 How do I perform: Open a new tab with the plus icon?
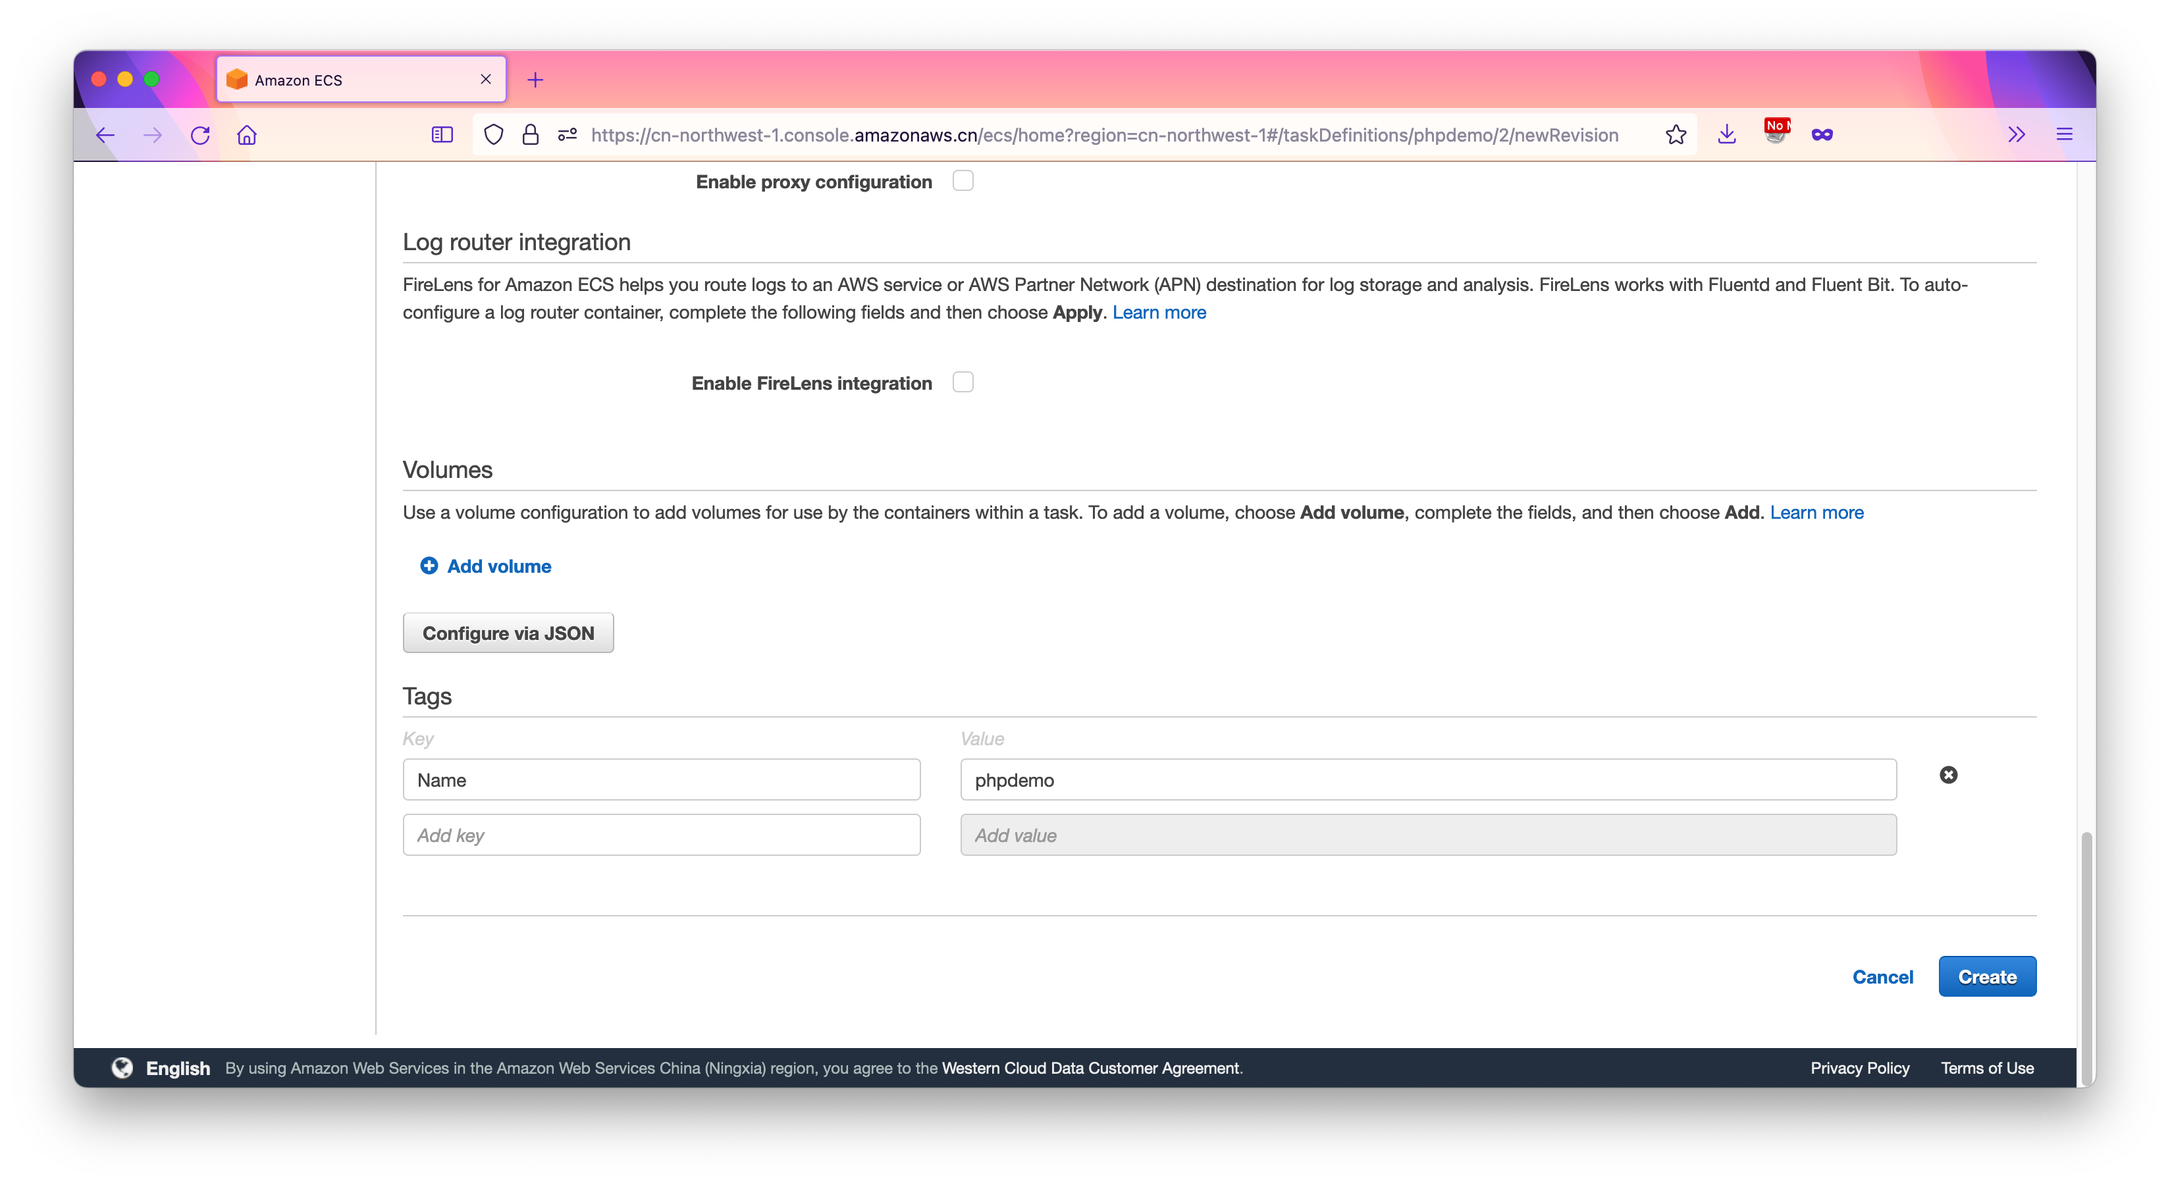(x=535, y=80)
